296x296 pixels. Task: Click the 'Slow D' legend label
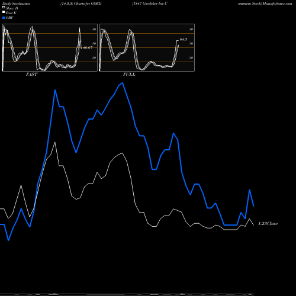pyautogui.click(x=12, y=8)
